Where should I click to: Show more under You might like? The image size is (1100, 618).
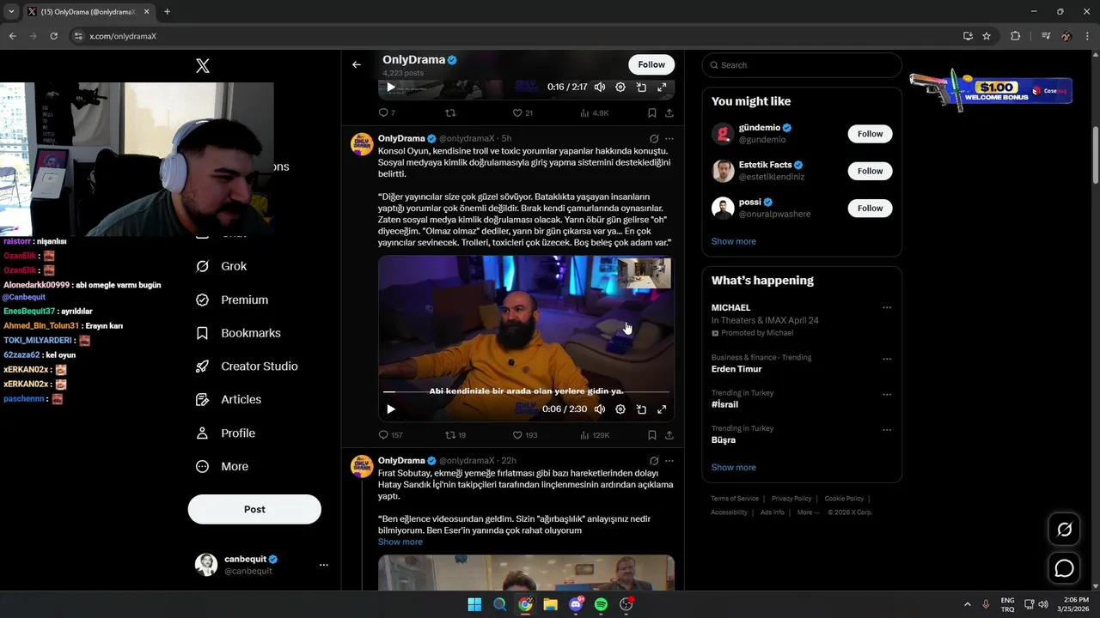click(734, 241)
